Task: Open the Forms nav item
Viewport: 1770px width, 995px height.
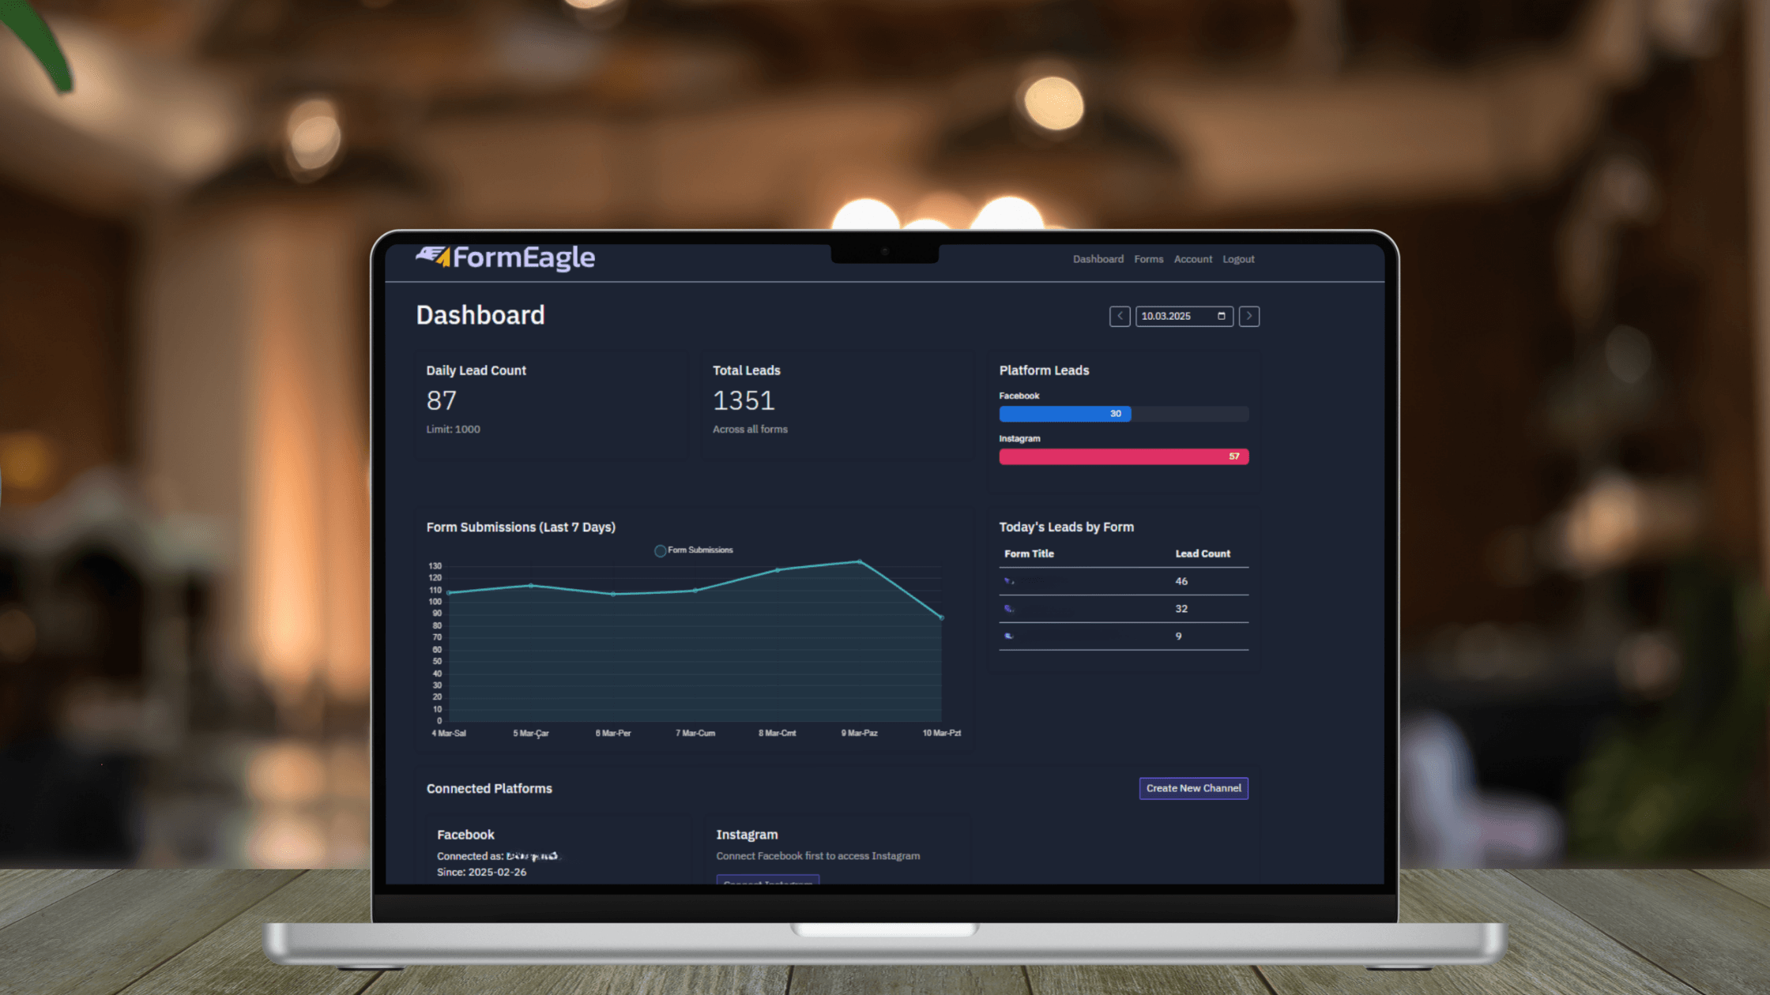Action: pos(1148,259)
